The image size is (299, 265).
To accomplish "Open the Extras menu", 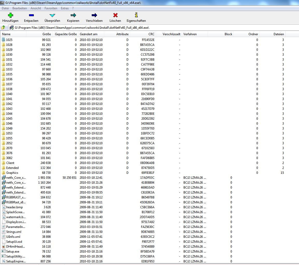I will [65, 8].
